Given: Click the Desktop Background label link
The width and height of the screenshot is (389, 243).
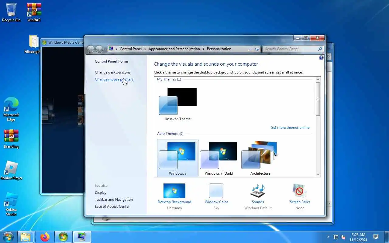Looking at the screenshot, I should point(174,202).
